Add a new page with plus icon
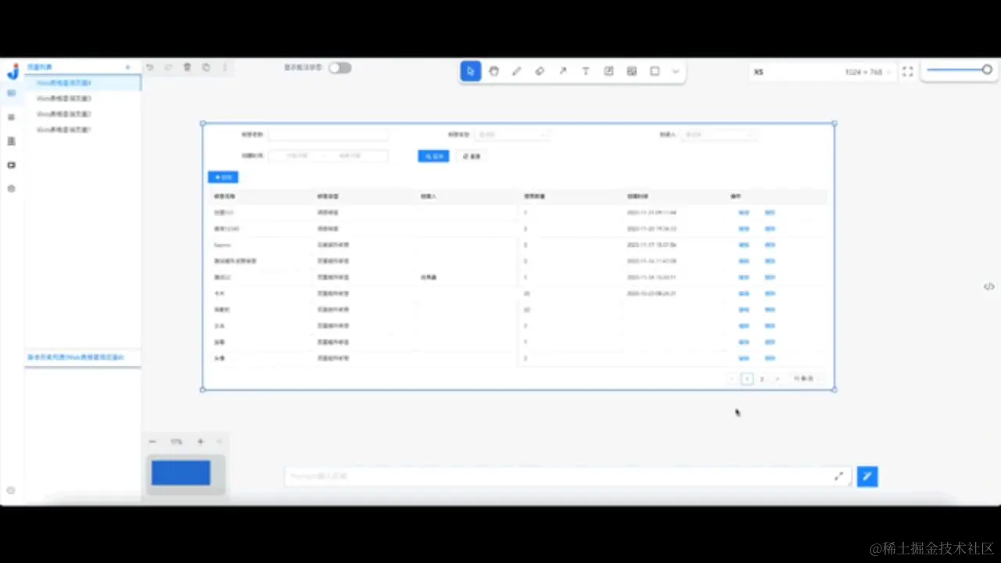1001x563 pixels. (128, 67)
